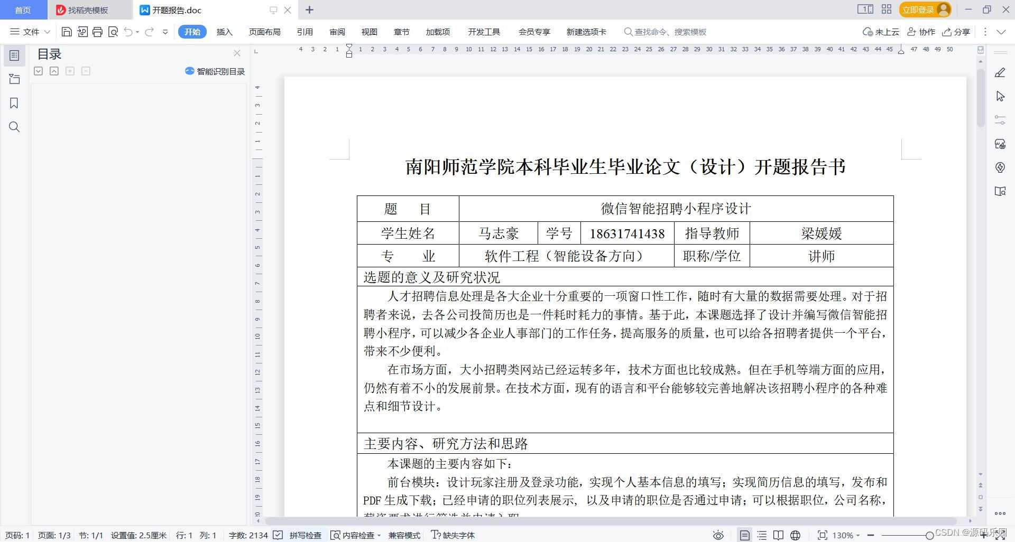Screen dimensions: 1015x542
Task: Click the Redo arrow icon
Action: tap(150, 32)
